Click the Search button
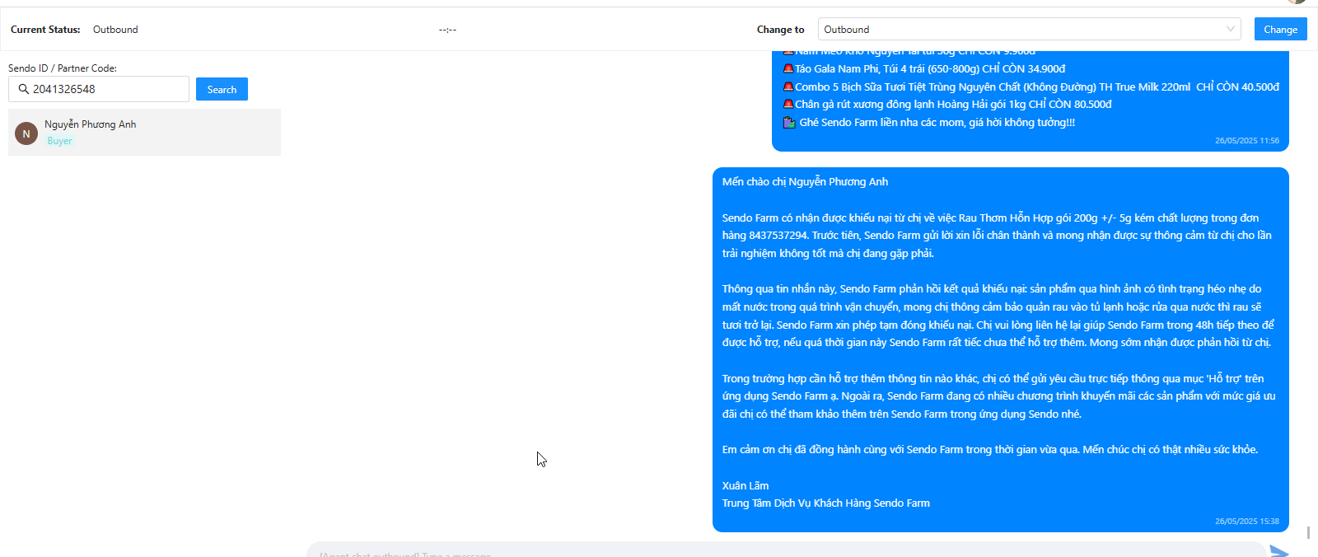Image resolution: width=1318 pixels, height=557 pixels. click(x=222, y=89)
